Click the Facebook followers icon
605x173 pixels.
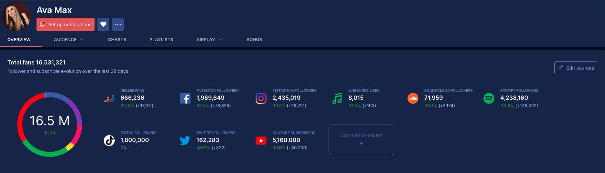point(185,98)
